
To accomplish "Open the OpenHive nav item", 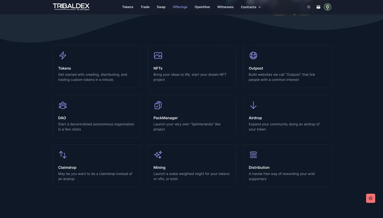I will point(202,7).
